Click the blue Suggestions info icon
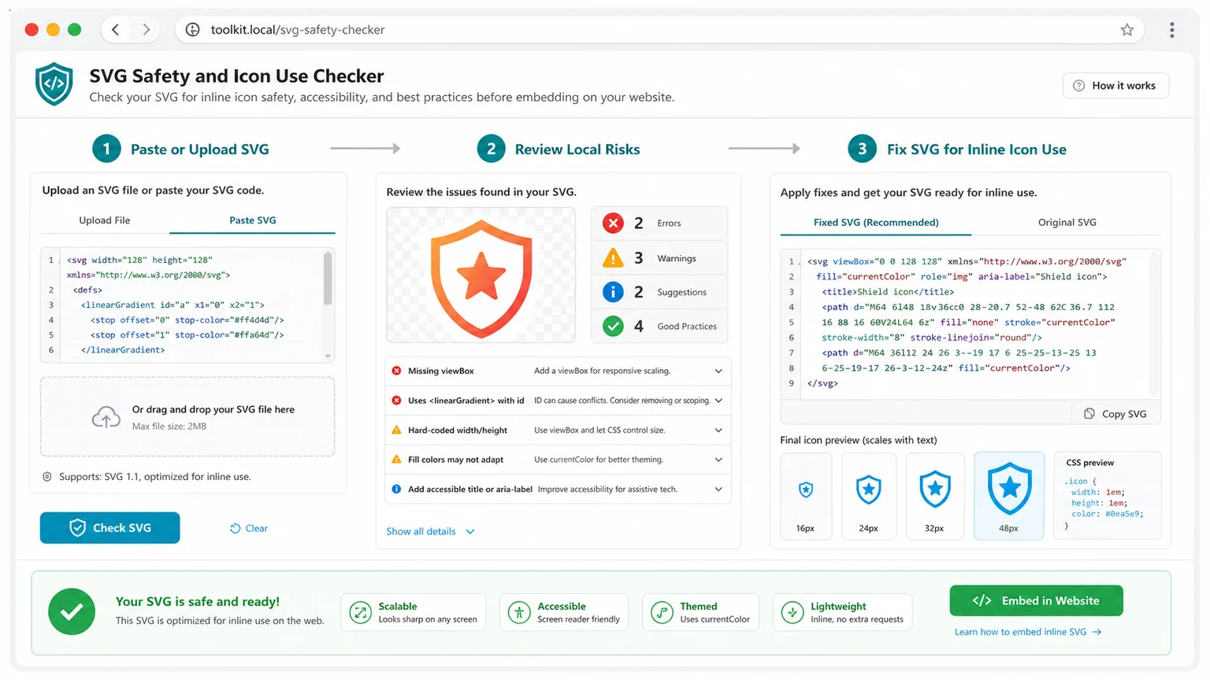 pos(613,292)
